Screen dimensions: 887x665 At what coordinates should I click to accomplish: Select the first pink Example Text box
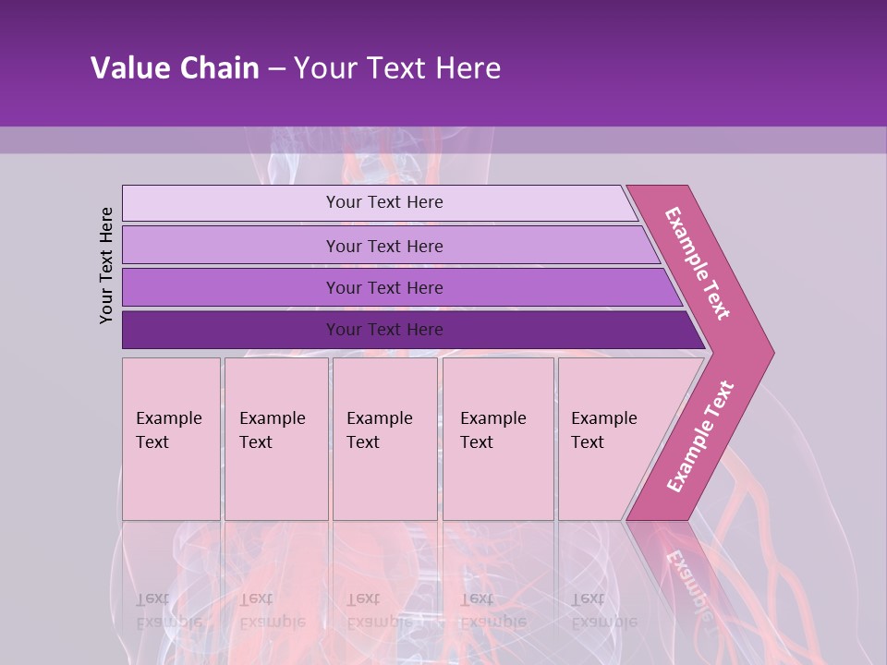pos(171,439)
